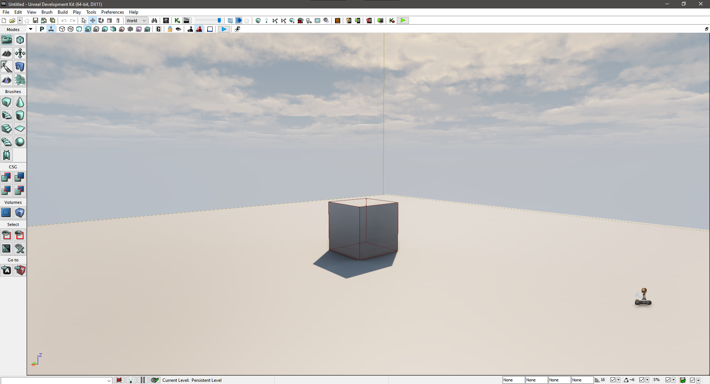Open rotation grid size dropdown
This screenshot has height=384, width=710.
click(647, 380)
